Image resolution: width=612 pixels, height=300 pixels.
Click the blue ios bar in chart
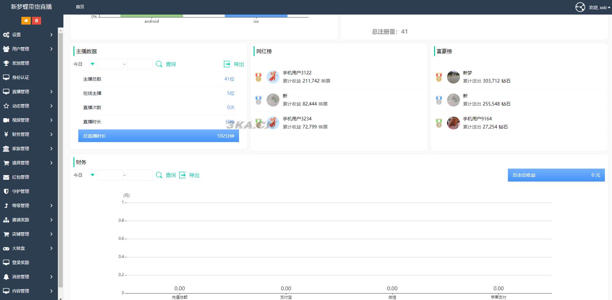[x=256, y=16]
